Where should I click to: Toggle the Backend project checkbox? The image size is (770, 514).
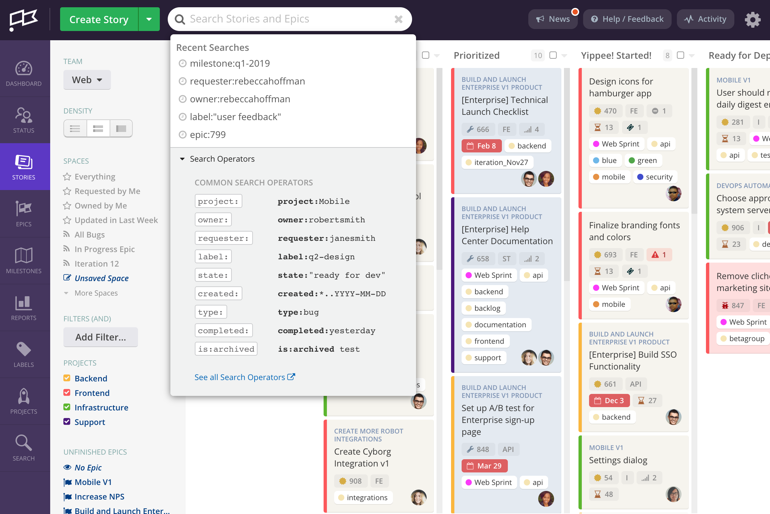pyautogui.click(x=67, y=378)
